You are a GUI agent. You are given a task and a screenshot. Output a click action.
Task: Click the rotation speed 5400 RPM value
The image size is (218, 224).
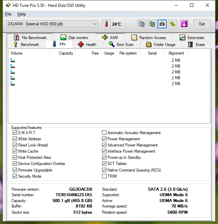pos(177,212)
